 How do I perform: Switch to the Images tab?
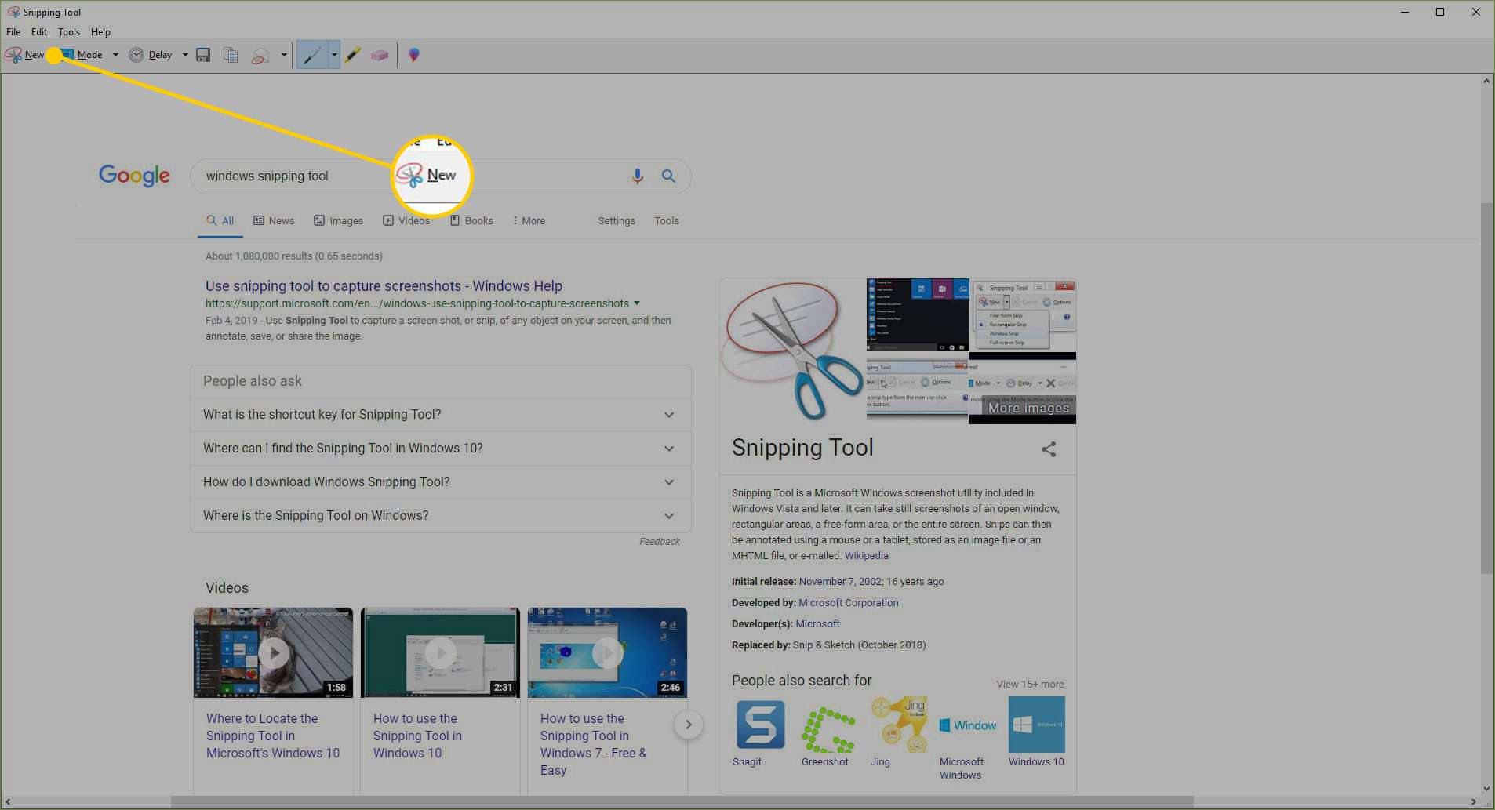(x=338, y=221)
